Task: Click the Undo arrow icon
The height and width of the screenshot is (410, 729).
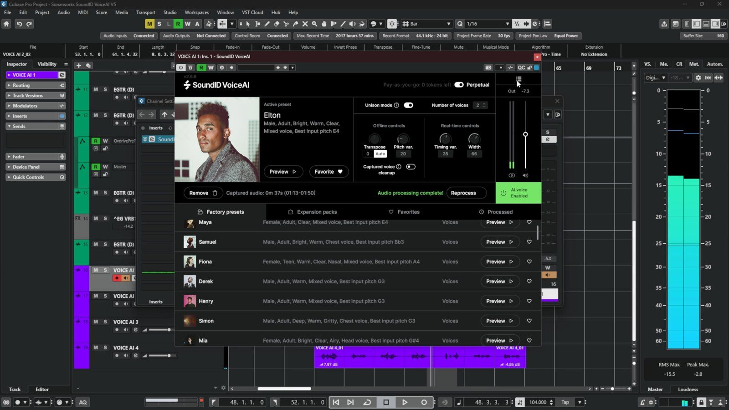Action: click(x=19, y=24)
